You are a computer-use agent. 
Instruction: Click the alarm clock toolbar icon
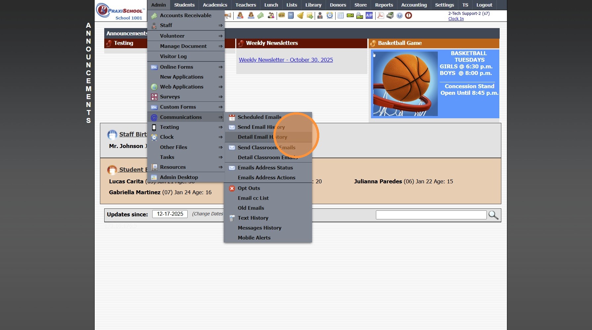click(330, 16)
